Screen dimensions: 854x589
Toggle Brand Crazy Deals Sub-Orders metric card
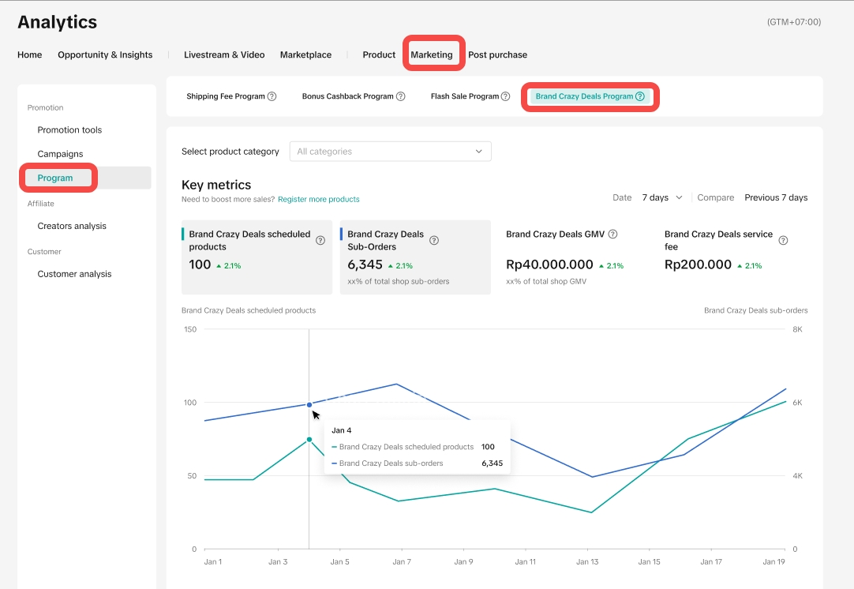pyautogui.click(x=415, y=257)
